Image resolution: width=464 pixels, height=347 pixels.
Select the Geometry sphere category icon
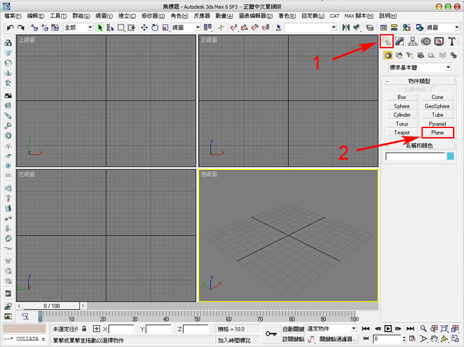[x=388, y=55]
